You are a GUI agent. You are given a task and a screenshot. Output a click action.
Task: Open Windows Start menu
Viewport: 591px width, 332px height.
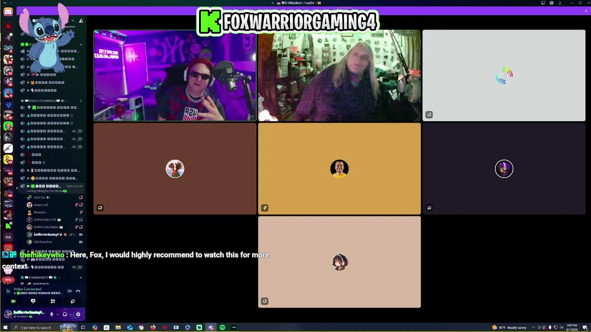[x=6, y=327]
